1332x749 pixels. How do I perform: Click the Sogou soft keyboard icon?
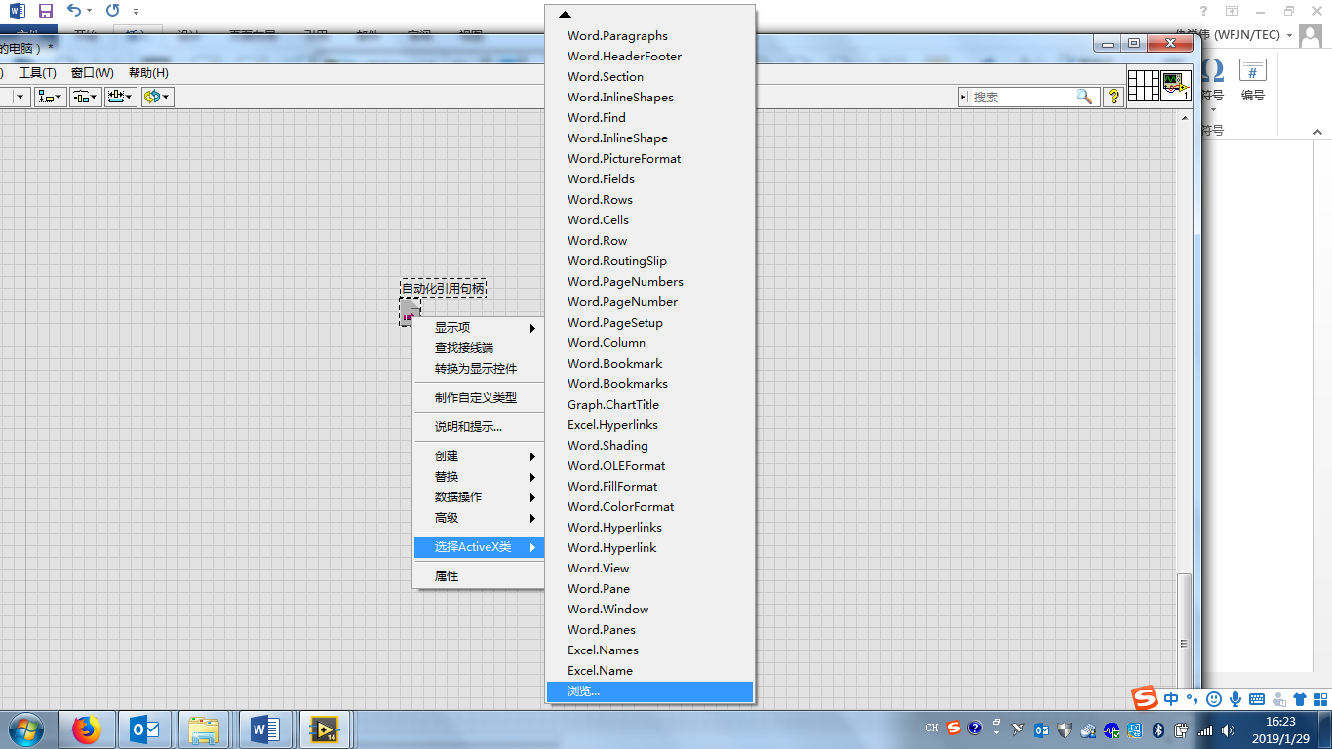(1257, 699)
